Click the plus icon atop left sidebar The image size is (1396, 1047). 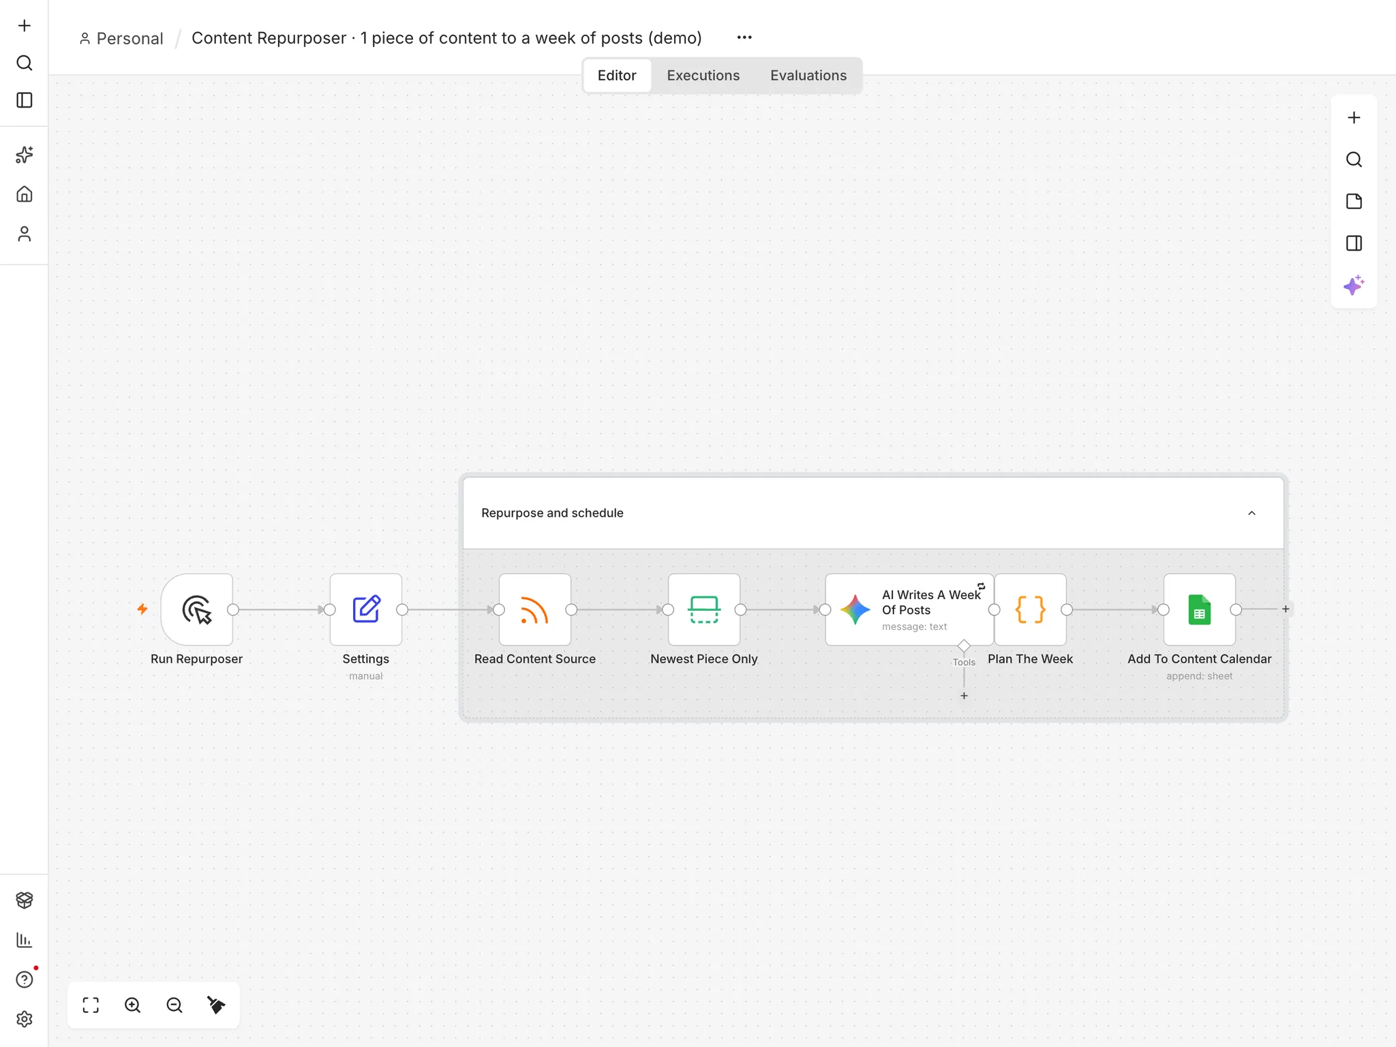point(25,26)
